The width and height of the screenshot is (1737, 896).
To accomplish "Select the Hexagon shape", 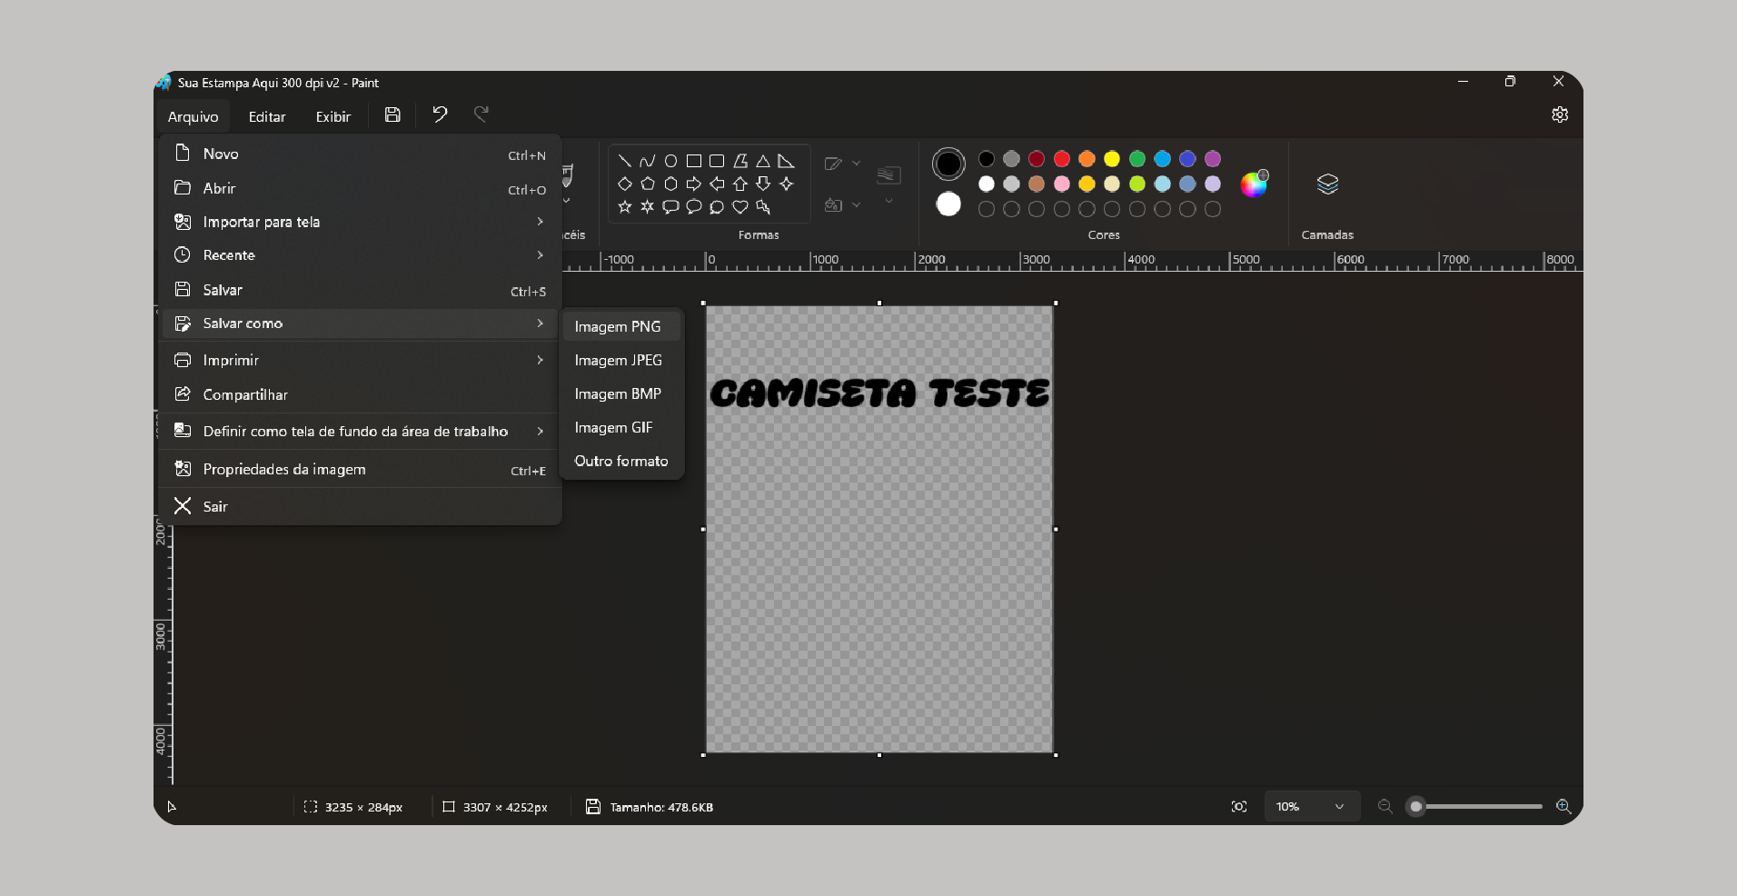I will point(670,184).
